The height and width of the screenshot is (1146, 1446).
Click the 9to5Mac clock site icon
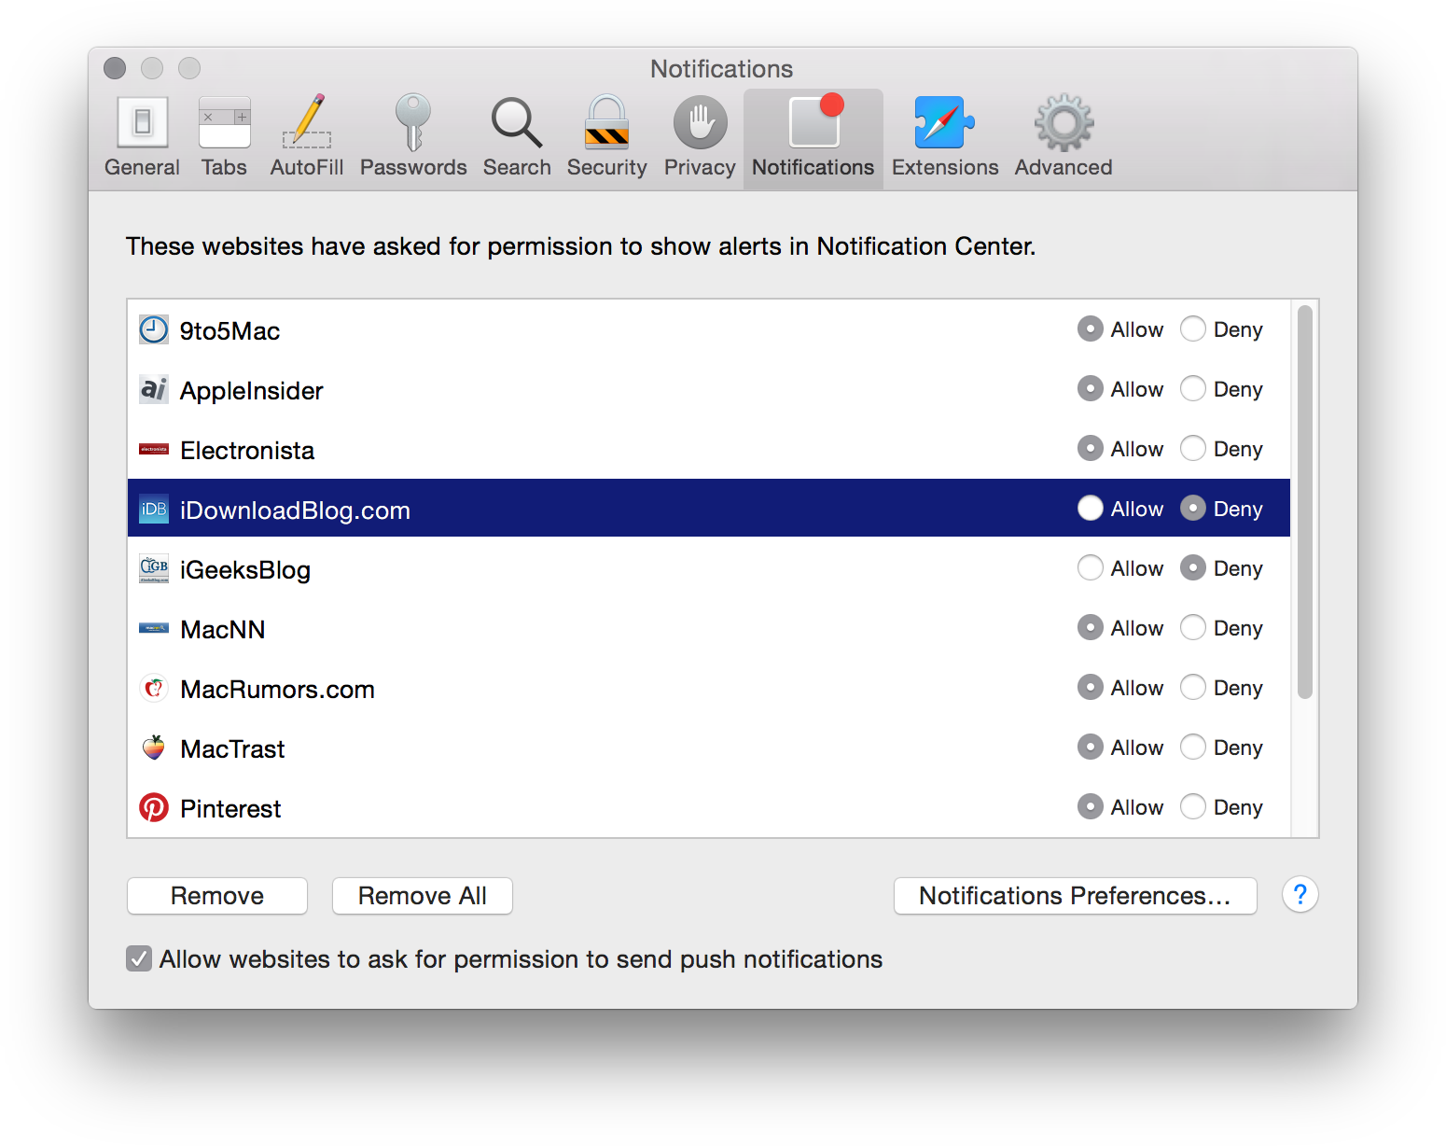pos(154,329)
